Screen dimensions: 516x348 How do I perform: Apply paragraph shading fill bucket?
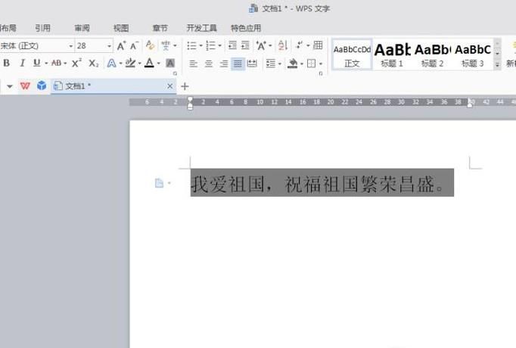point(292,63)
